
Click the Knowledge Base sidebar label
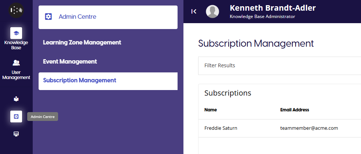click(16, 45)
